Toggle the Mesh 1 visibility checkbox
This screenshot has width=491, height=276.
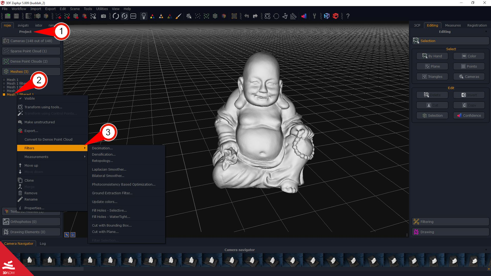pyautogui.click(x=4, y=80)
